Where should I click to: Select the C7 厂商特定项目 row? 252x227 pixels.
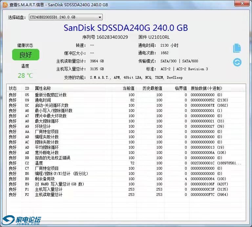pos(126,168)
